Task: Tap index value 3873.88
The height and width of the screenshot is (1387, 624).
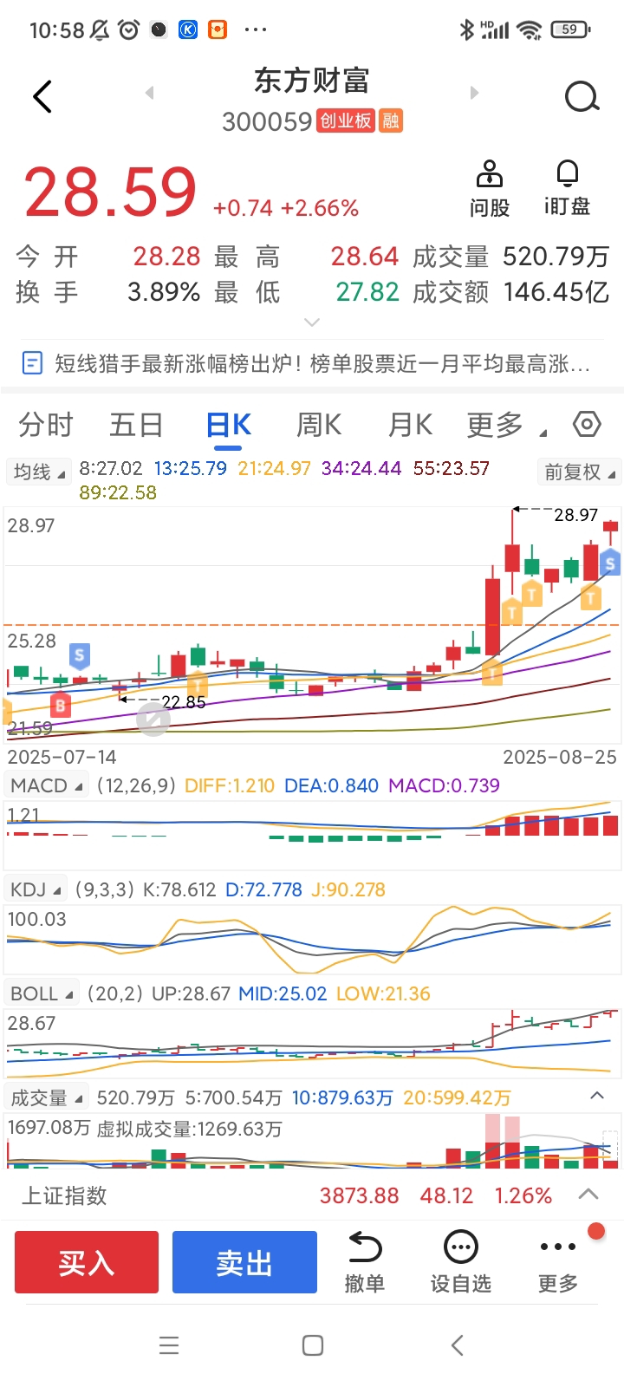Action: (360, 1195)
